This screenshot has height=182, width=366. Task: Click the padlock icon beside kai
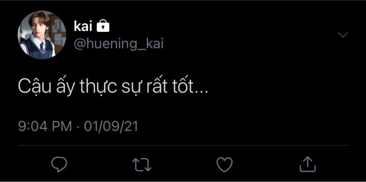(103, 27)
